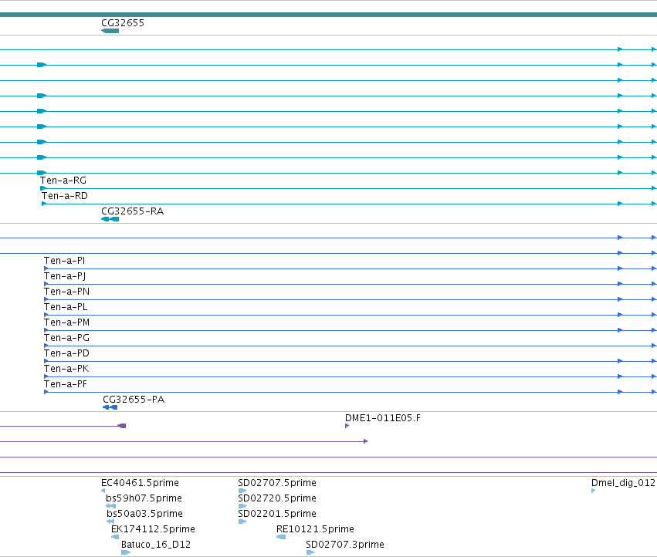Click the SD02720.5prime EST label
This screenshot has width=657, height=557.
click(x=277, y=498)
